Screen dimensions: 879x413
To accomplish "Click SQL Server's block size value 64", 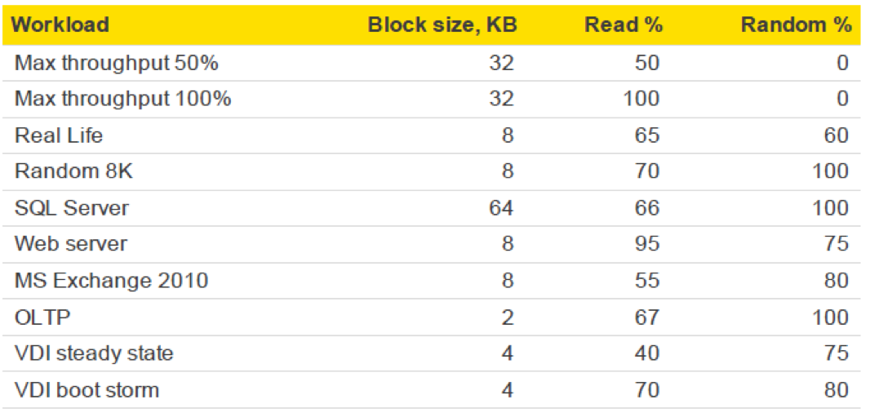I will point(500,208).
